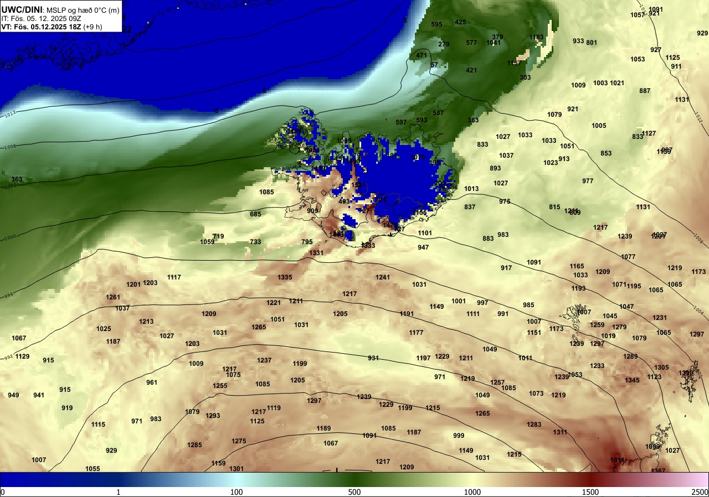Click the 1129 height value

click(x=23, y=356)
